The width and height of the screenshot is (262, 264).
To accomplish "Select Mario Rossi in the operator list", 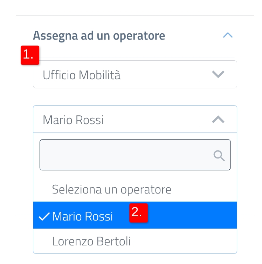I will [83, 216].
